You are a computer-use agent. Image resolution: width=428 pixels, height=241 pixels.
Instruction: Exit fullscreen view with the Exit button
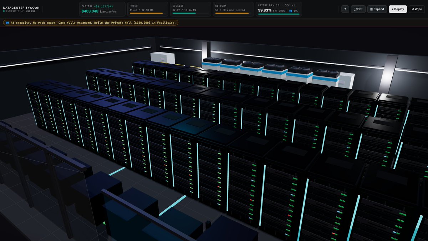click(358, 9)
